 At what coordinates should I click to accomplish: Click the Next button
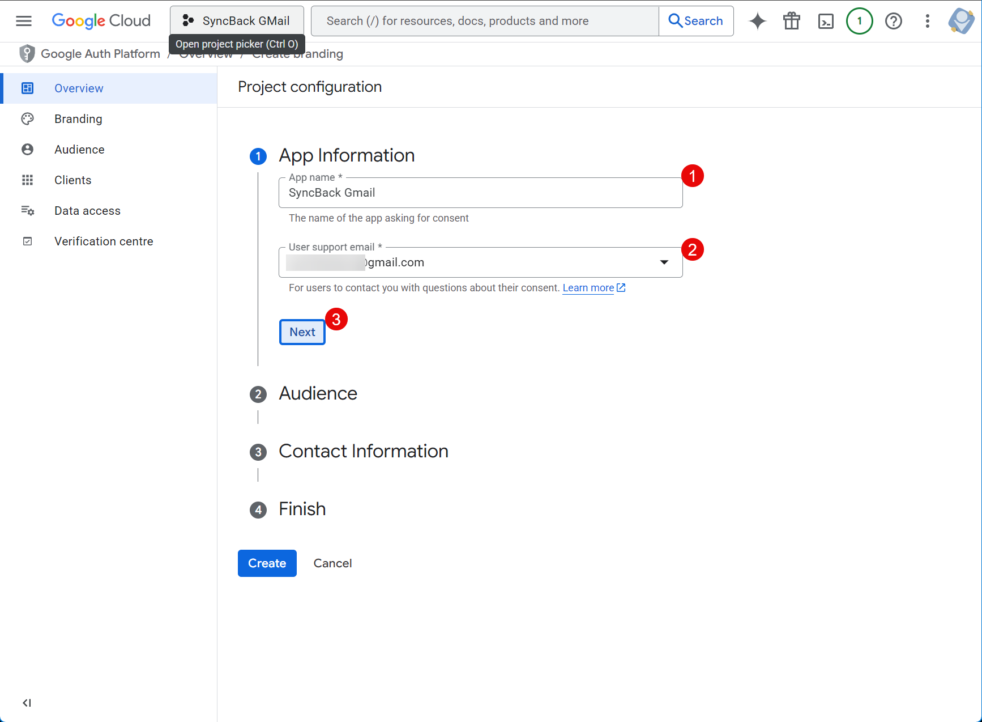(302, 332)
